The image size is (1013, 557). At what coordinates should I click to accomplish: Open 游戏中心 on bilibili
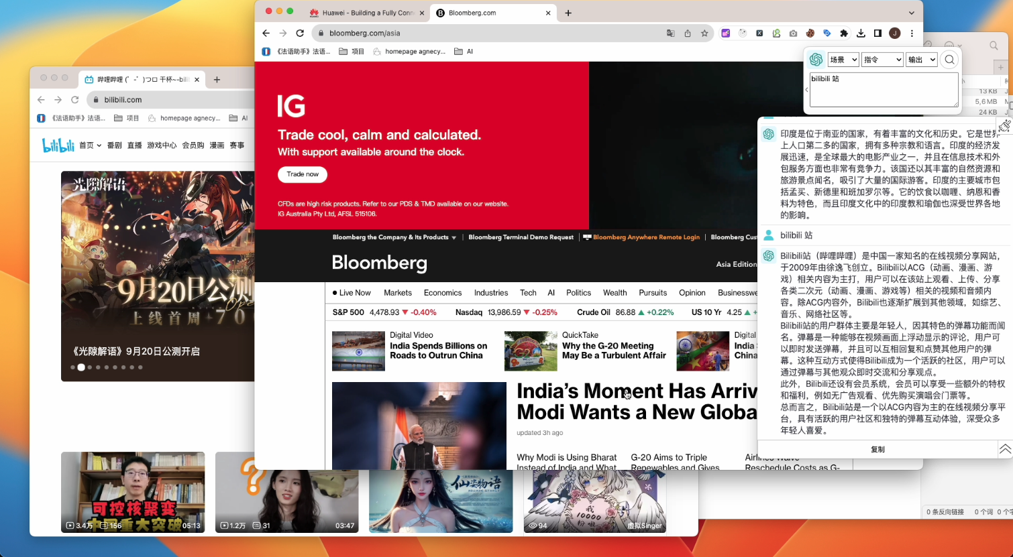click(x=162, y=145)
